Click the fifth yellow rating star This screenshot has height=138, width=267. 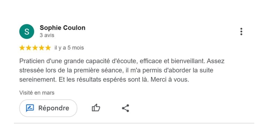[x=48, y=48]
